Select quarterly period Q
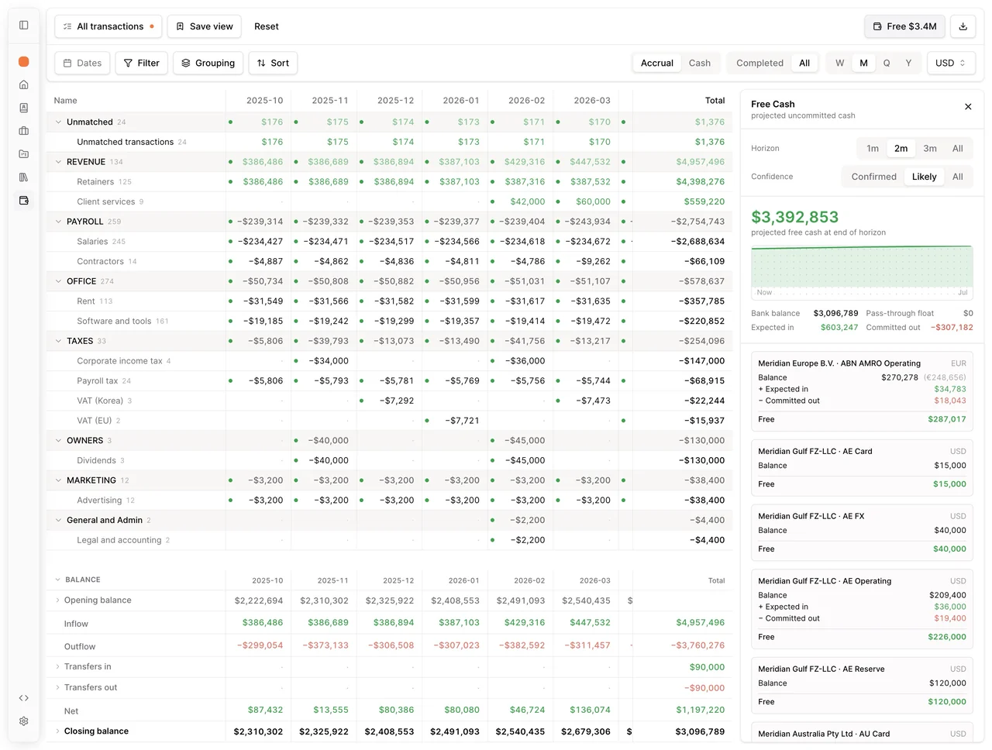992x750 pixels. (x=887, y=63)
